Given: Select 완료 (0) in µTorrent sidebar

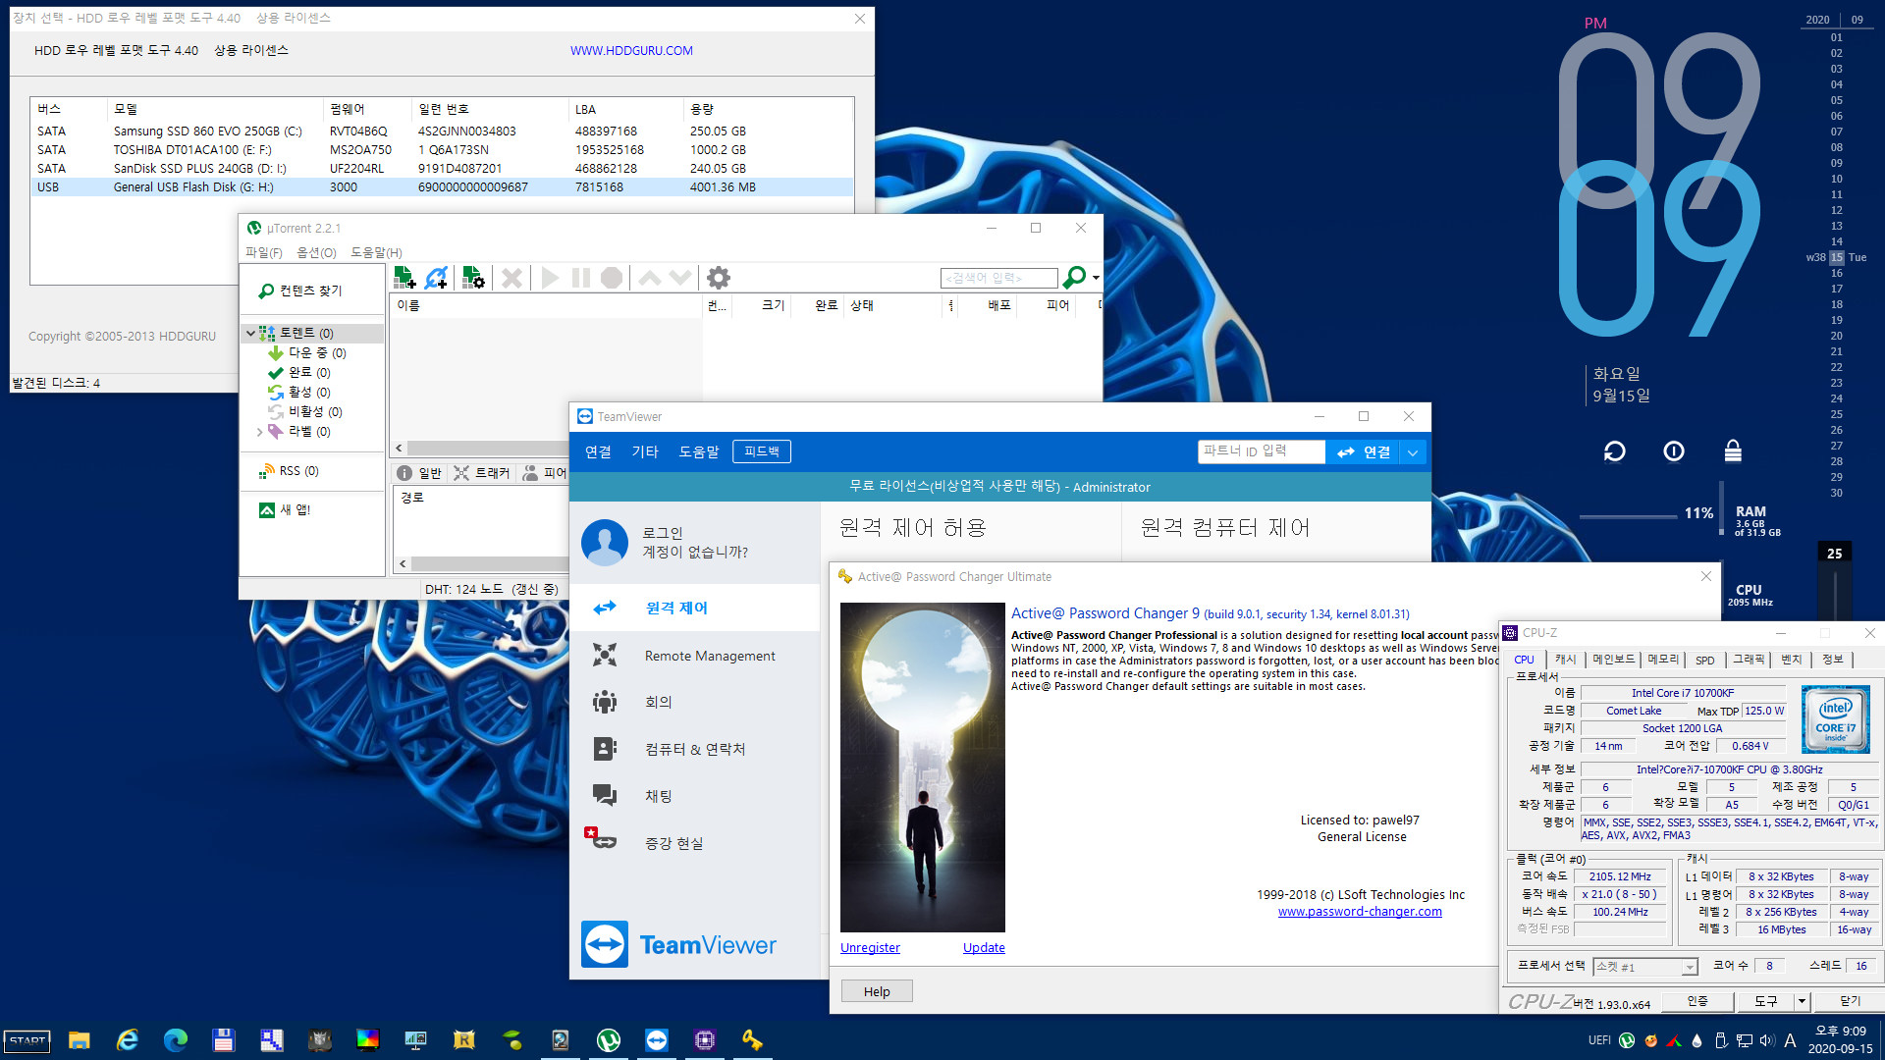Looking at the screenshot, I should pos(308,372).
